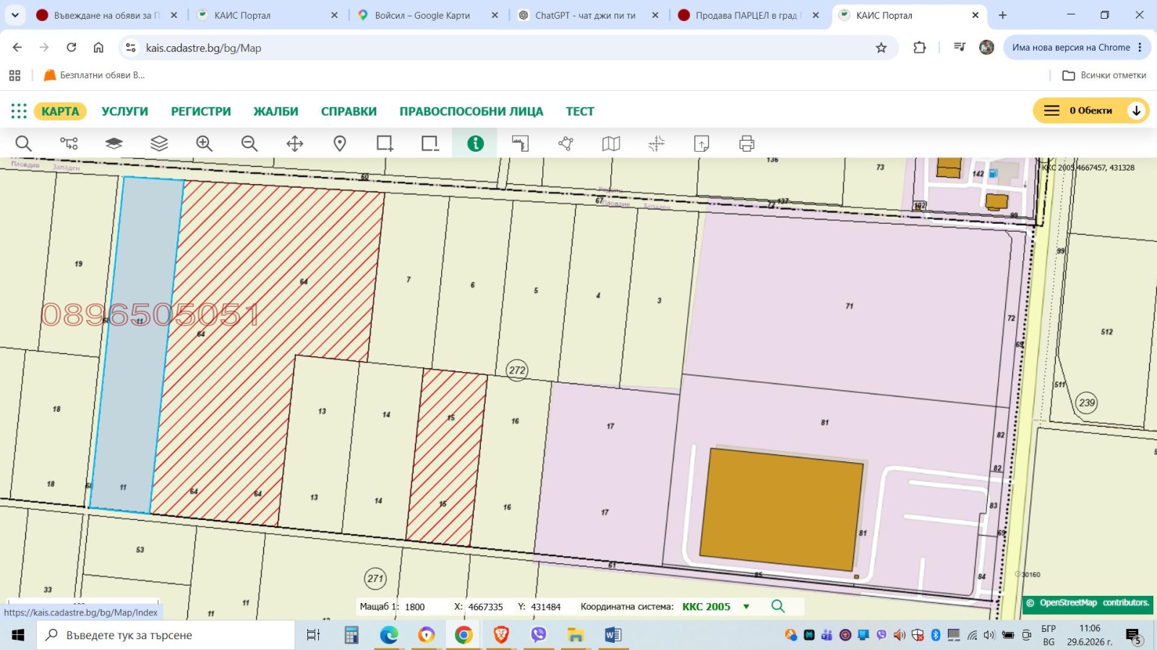Open the search magnifier tool in map toolbar
This screenshot has height=650, width=1157.
tap(23, 144)
